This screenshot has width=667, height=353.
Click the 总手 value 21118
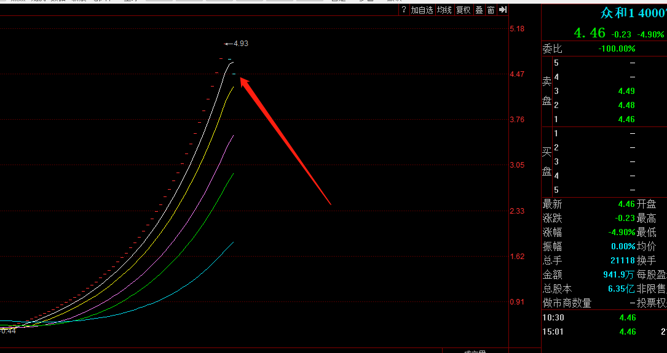623,260
